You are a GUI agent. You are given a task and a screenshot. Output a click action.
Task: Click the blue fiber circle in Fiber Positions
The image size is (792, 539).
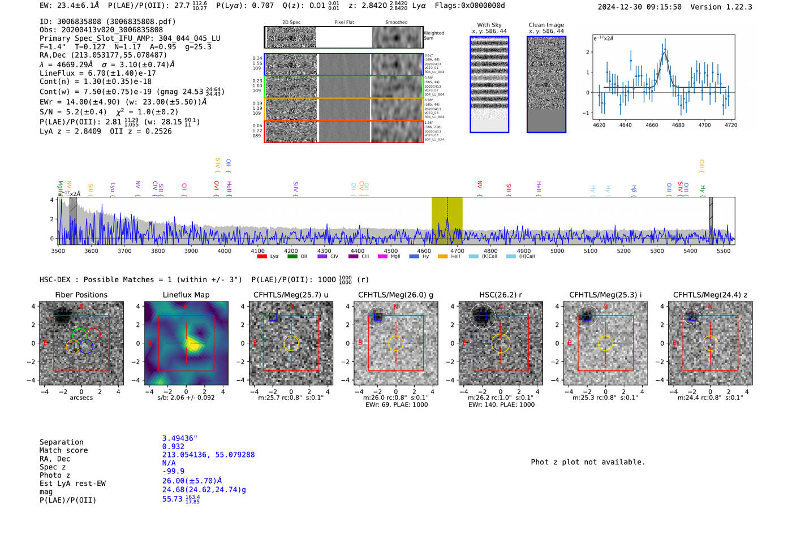pos(86,347)
